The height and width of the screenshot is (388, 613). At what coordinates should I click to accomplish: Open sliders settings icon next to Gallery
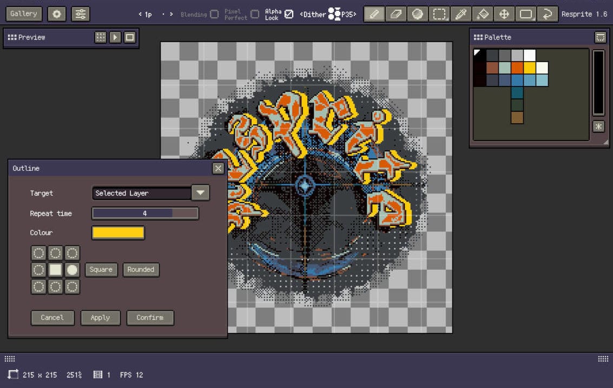pos(81,14)
